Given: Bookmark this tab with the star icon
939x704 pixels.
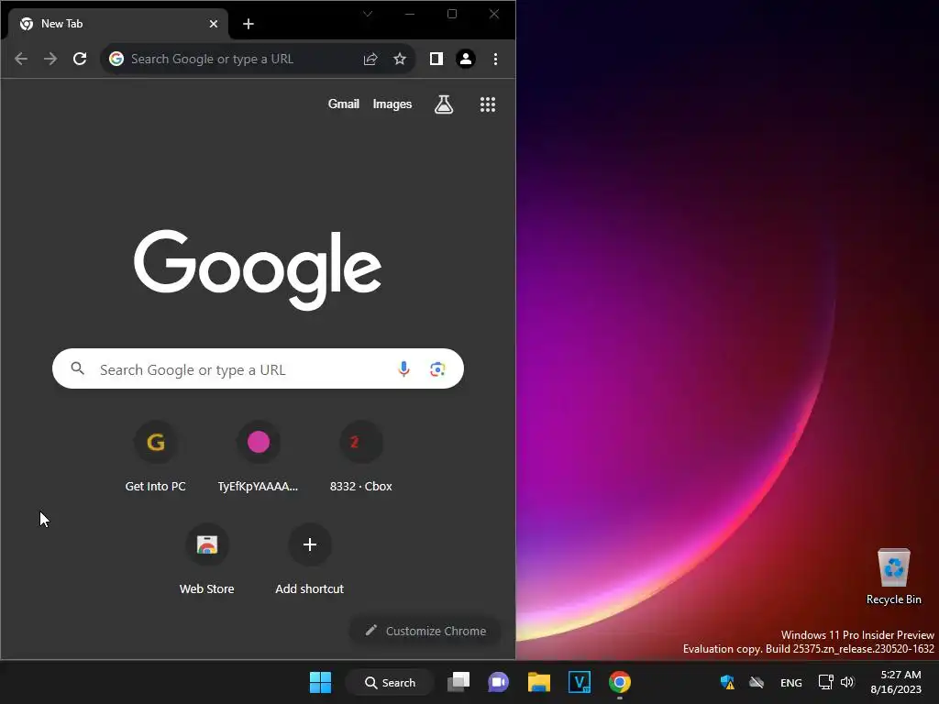Looking at the screenshot, I should click(x=400, y=59).
